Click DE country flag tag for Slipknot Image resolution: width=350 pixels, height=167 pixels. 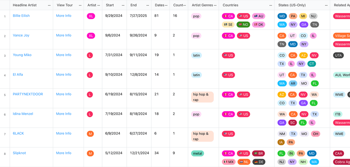tap(259, 162)
